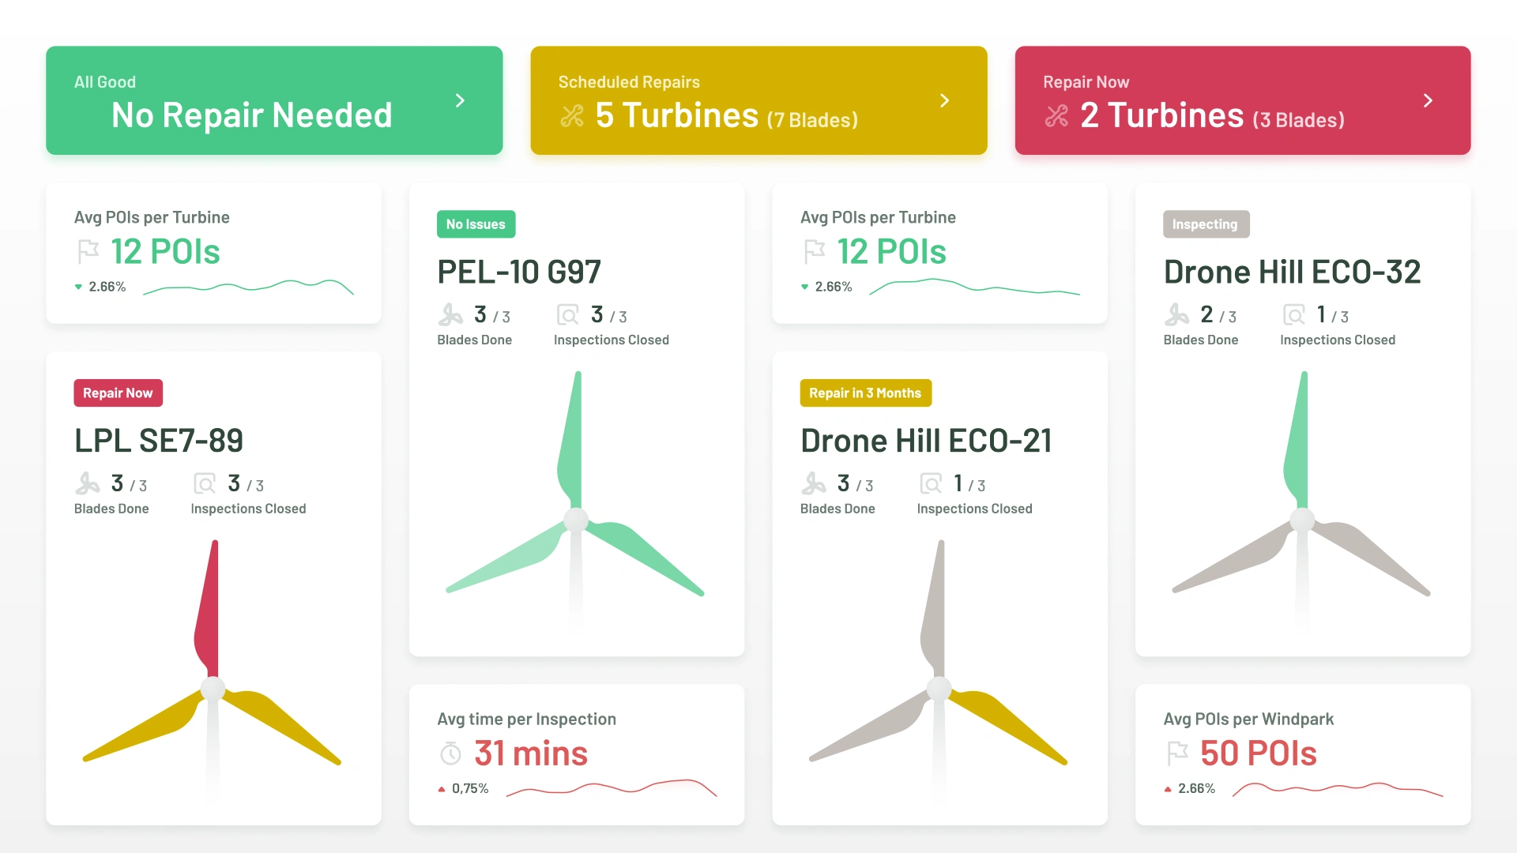Image resolution: width=1517 pixels, height=853 pixels.
Task: Select the green No Issues badge
Action: pyautogui.click(x=476, y=224)
